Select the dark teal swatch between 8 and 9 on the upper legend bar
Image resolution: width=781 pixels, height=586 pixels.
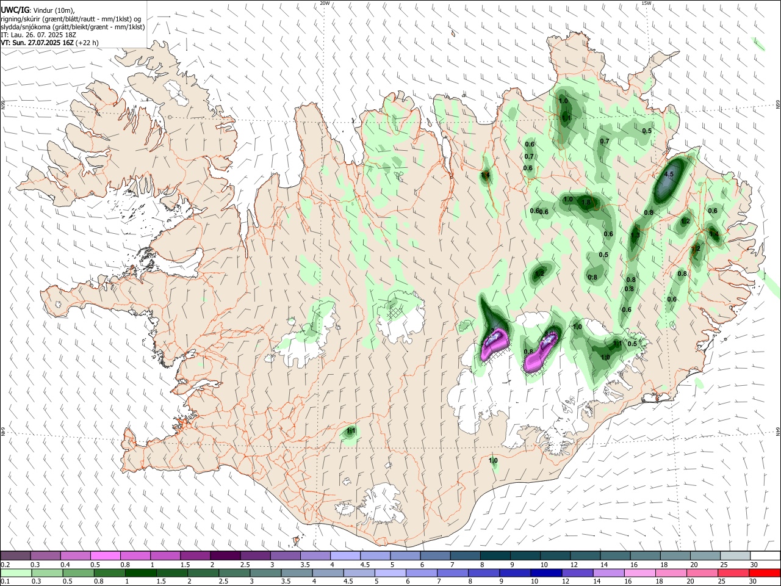click(x=495, y=555)
